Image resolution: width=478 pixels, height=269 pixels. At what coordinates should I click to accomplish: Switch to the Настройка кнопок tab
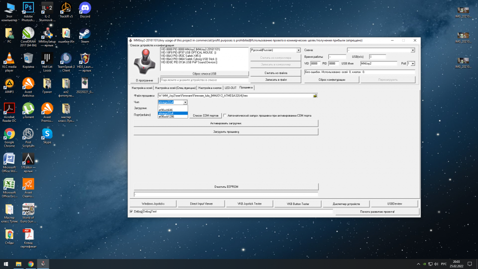point(210,88)
